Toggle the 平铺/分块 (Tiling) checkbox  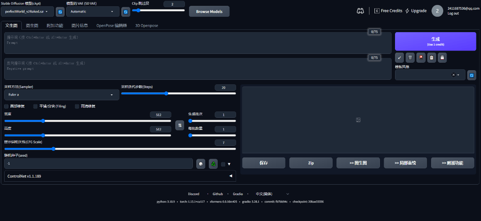pos(36,106)
